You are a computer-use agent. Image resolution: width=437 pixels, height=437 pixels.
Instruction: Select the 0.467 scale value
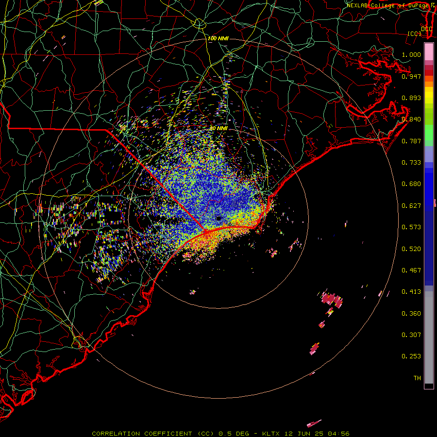tap(411, 270)
